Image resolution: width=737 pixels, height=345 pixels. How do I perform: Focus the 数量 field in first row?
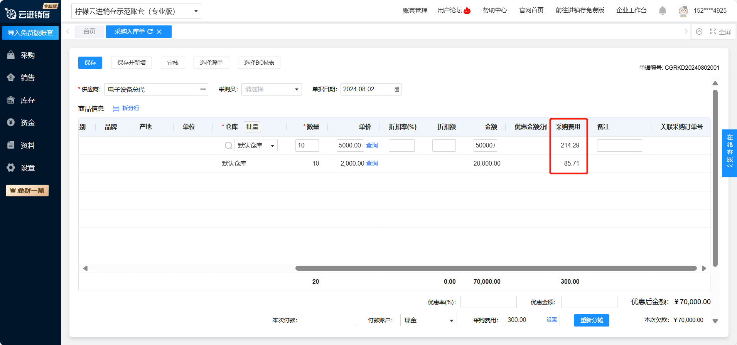tap(307, 145)
